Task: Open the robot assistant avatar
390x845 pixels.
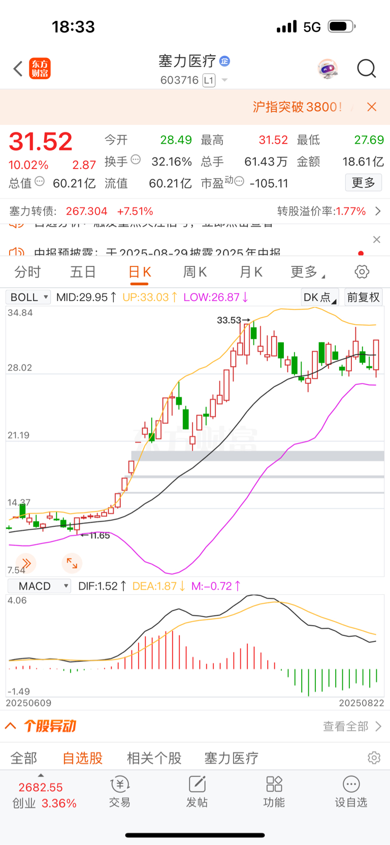Action: pyautogui.click(x=328, y=69)
